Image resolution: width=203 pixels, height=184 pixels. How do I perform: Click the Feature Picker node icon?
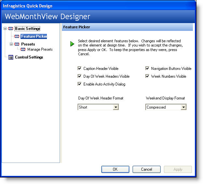tap(17, 36)
